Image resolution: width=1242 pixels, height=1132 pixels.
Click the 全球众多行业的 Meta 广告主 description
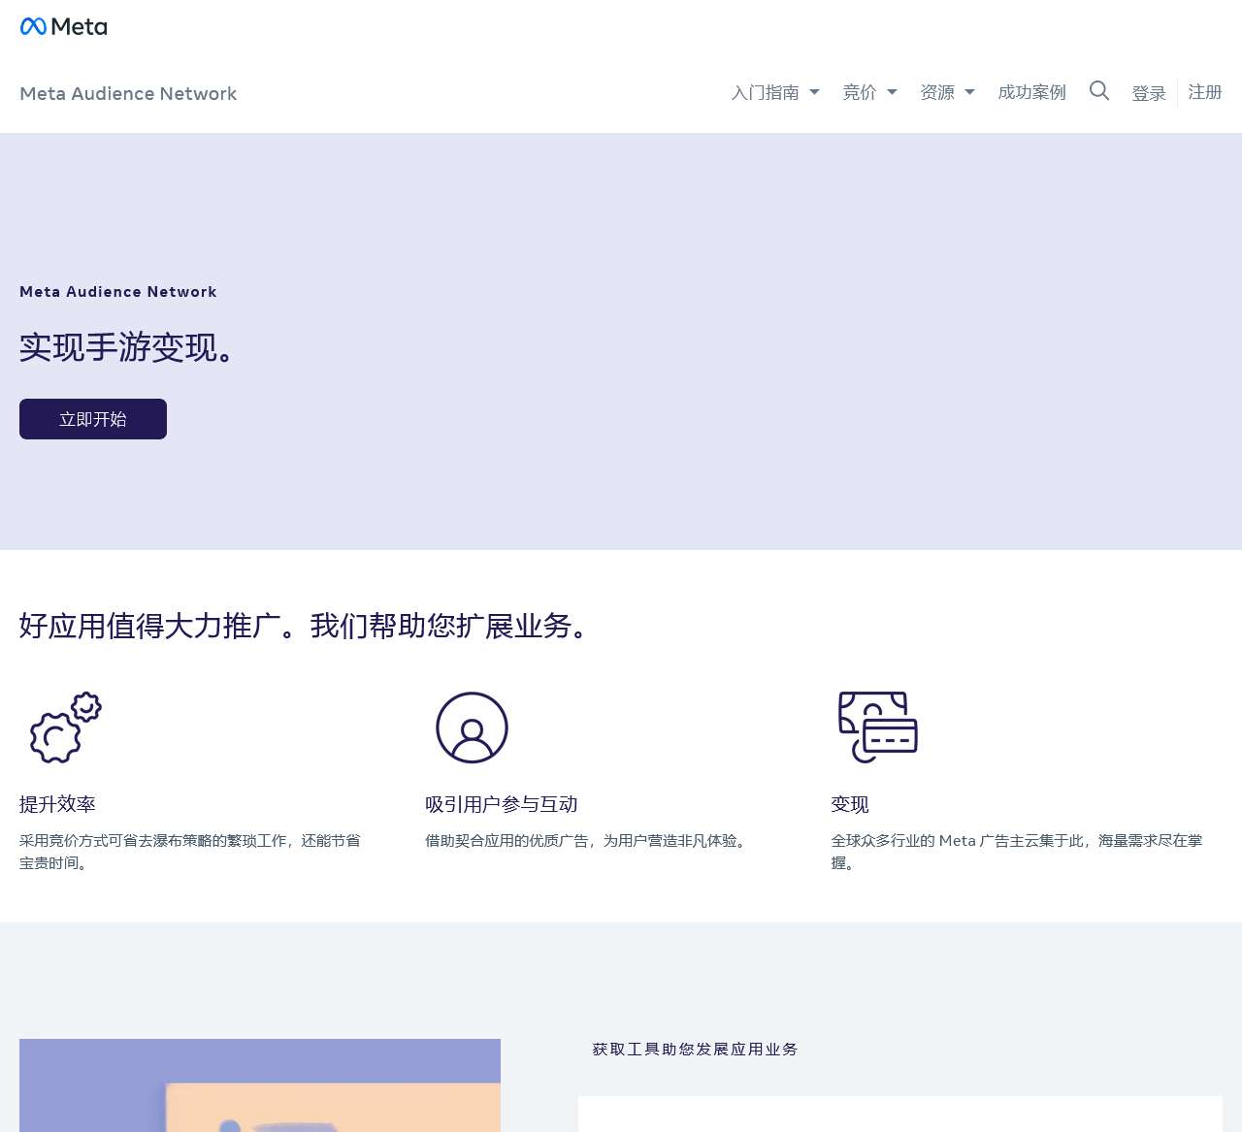[1017, 852]
